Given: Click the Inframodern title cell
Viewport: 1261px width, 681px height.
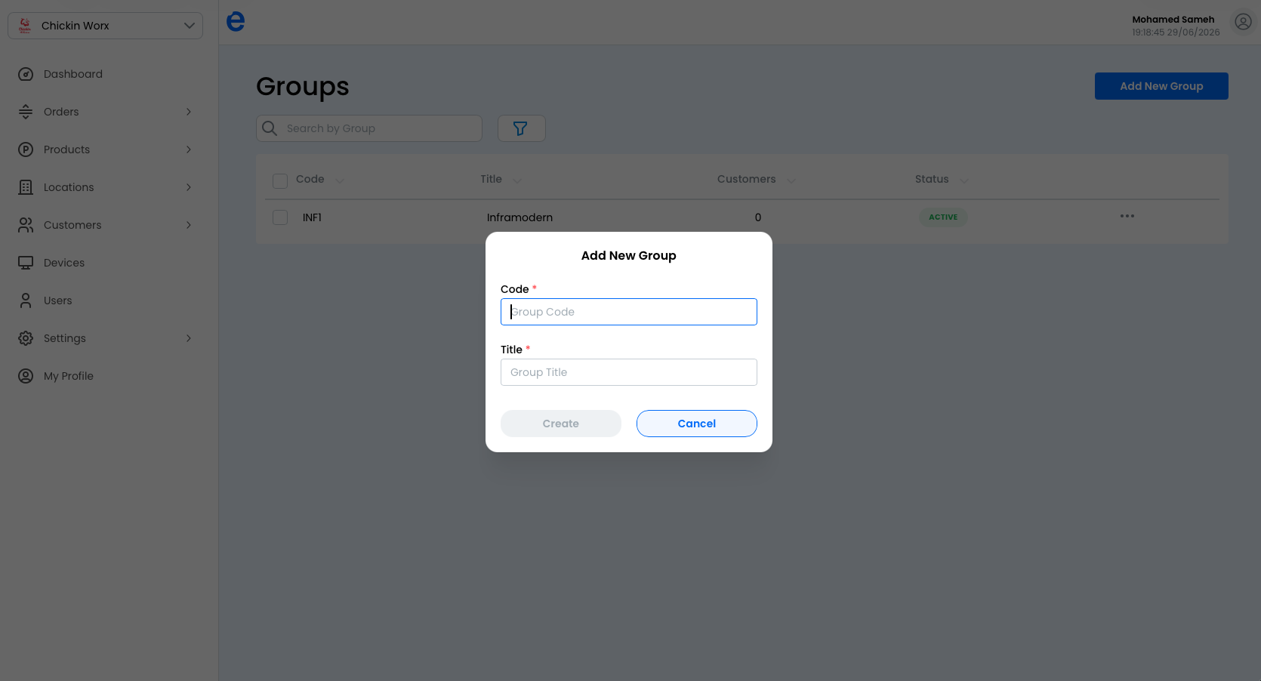Looking at the screenshot, I should click(520, 217).
